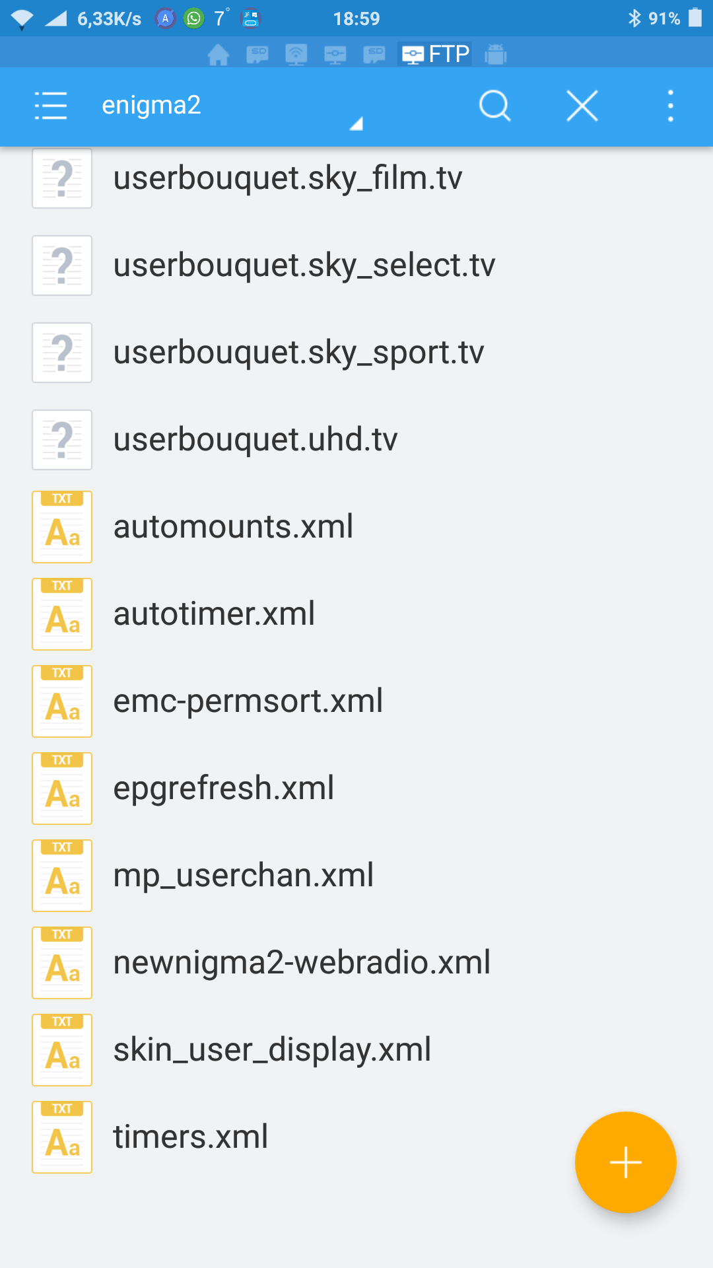Tap the unknown-file icon of userbouquet.uhd.tv

pyautogui.click(x=62, y=440)
